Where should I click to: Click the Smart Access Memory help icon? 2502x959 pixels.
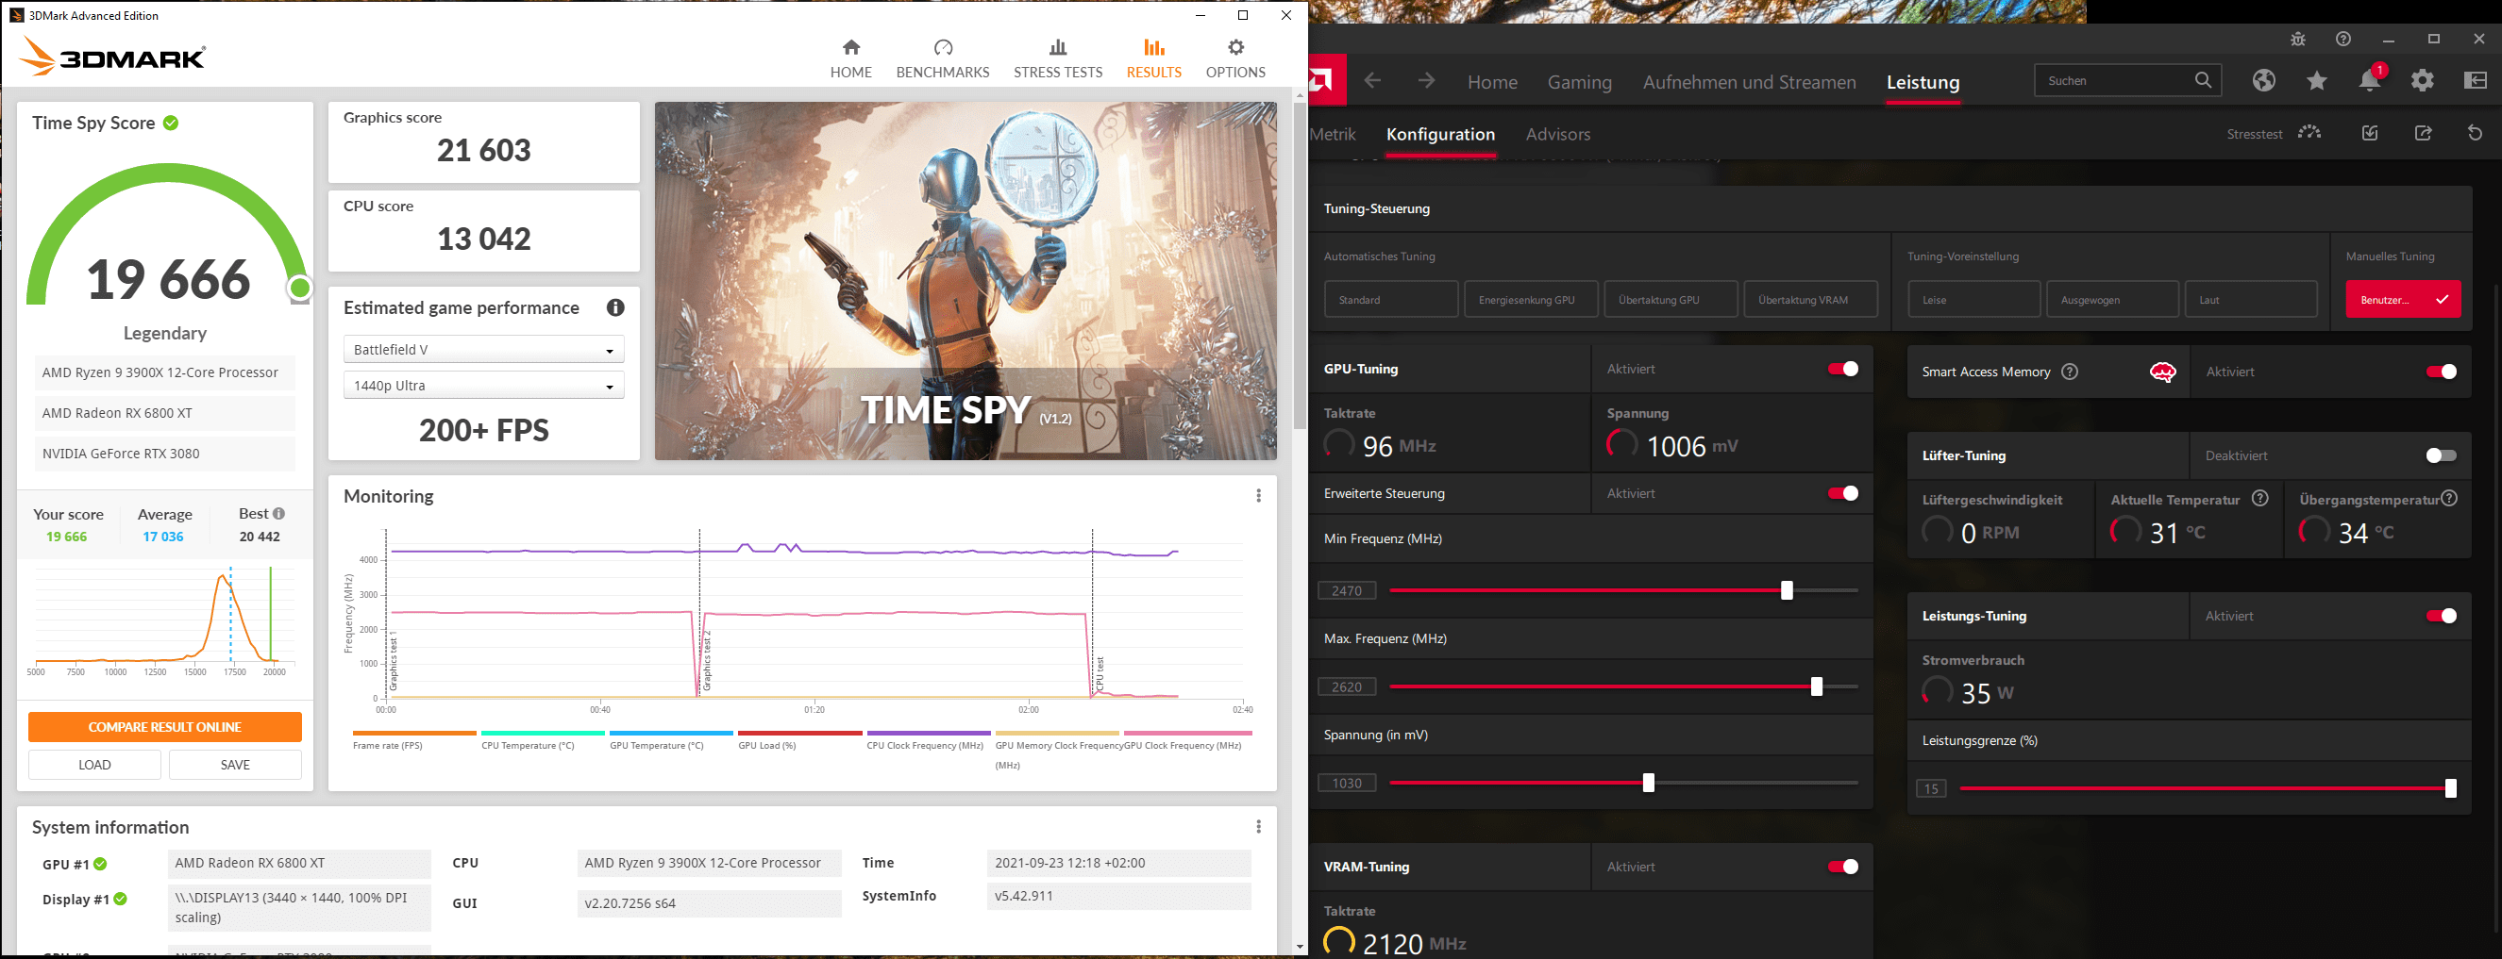point(2070,372)
